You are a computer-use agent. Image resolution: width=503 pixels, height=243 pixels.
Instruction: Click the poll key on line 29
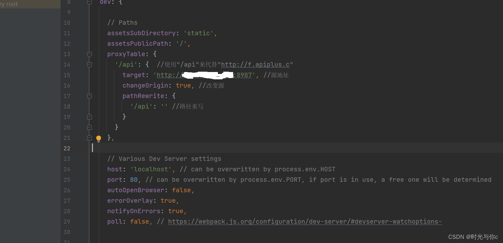pyautogui.click(x=115, y=222)
